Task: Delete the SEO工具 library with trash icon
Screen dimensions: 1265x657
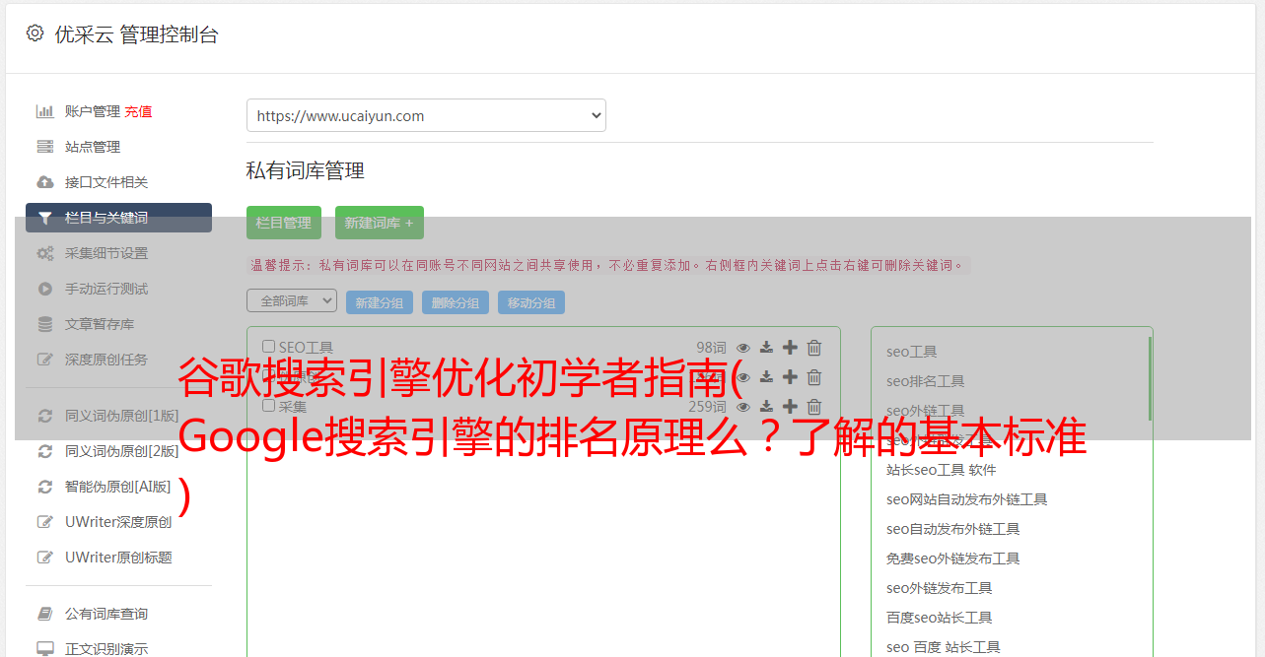Action: [814, 348]
